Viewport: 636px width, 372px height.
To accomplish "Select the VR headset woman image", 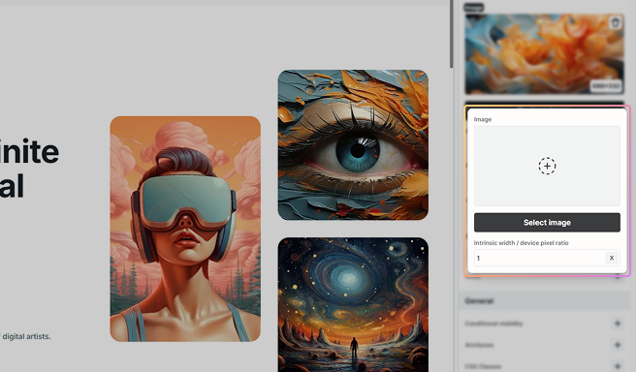I will click(185, 229).
